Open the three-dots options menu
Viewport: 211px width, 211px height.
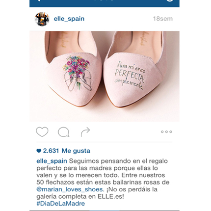(x=166, y=132)
